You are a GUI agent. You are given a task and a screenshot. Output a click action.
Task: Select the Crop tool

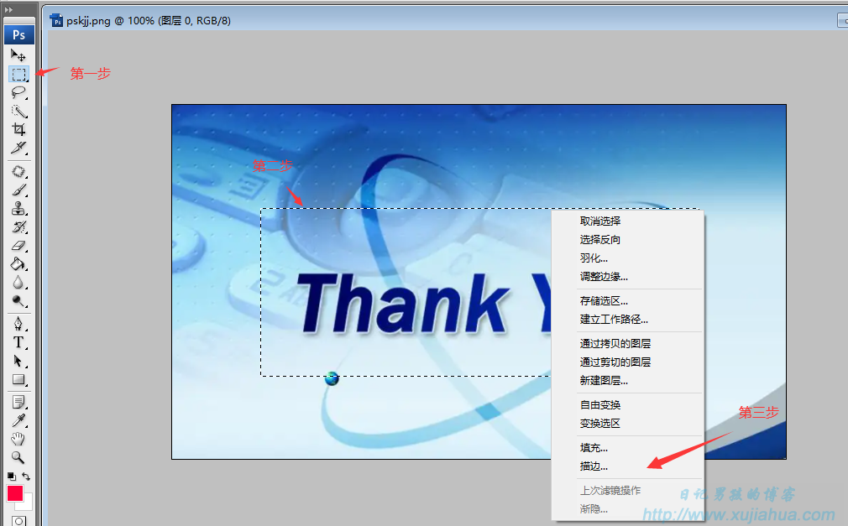pos(18,129)
